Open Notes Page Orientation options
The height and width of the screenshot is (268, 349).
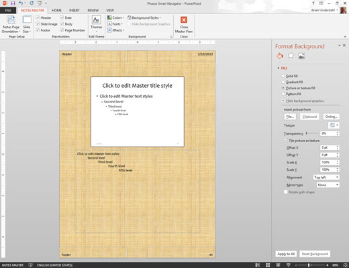pyautogui.click(x=11, y=24)
